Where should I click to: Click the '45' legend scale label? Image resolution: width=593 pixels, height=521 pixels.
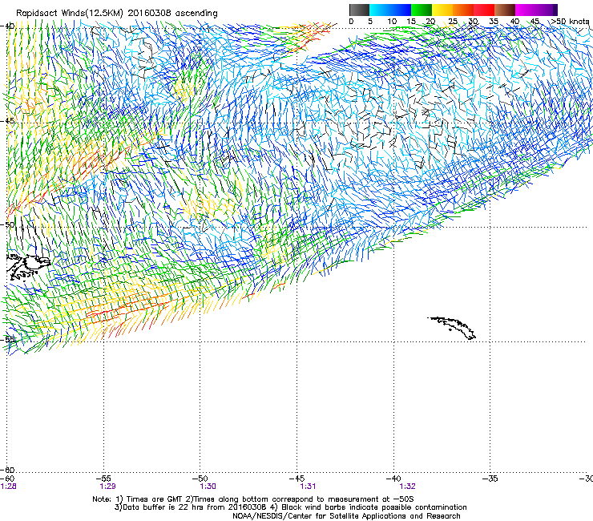tap(535, 22)
